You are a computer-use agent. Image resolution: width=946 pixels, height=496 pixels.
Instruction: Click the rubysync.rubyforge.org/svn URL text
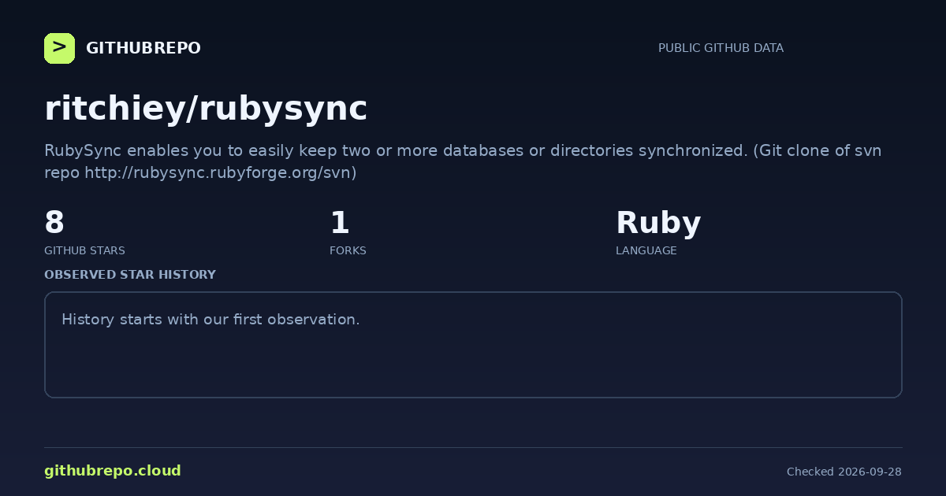click(x=221, y=172)
